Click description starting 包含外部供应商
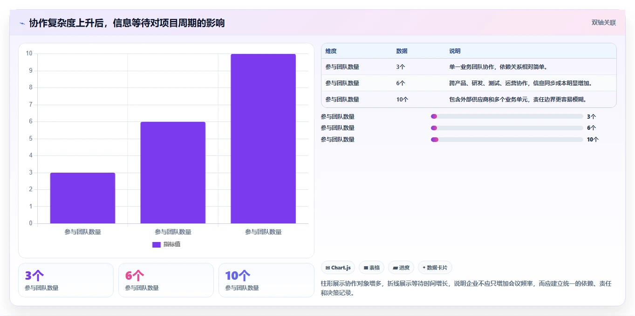The height and width of the screenshot is (316, 635). click(x=518, y=99)
